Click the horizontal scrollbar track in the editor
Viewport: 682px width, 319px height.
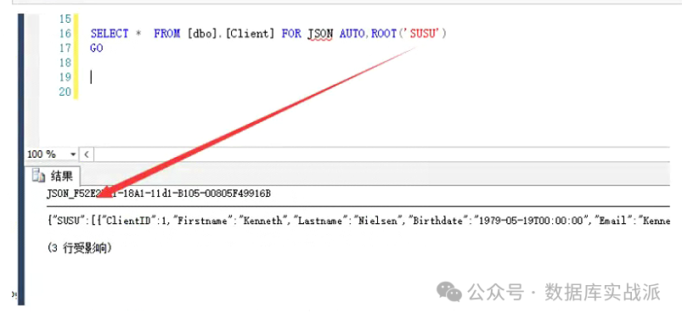pyautogui.click(x=381, y=154)
